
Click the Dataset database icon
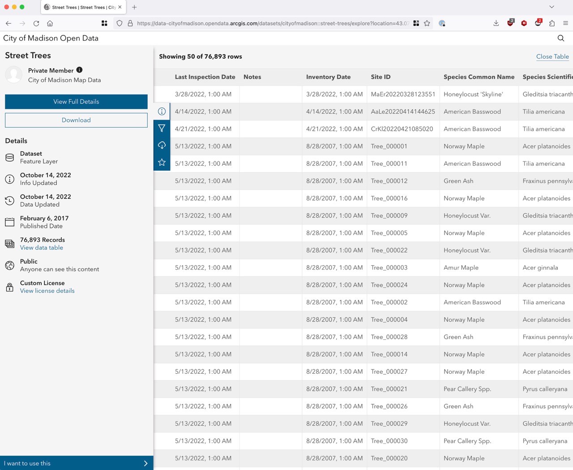10,158
